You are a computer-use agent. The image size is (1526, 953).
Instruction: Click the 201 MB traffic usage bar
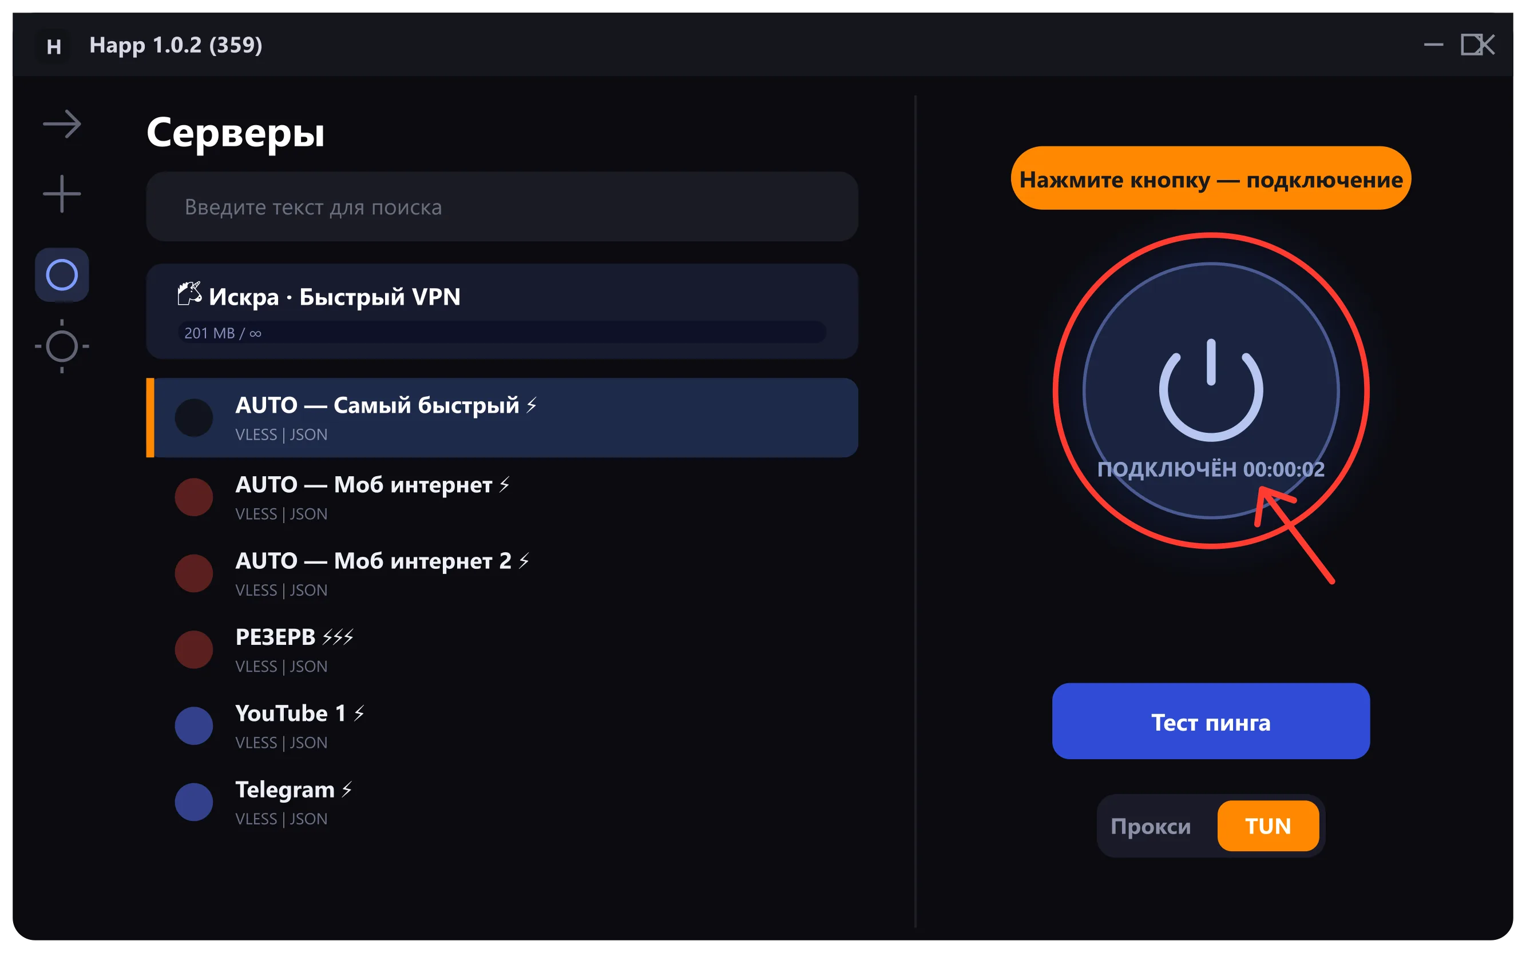click(502, 332)
